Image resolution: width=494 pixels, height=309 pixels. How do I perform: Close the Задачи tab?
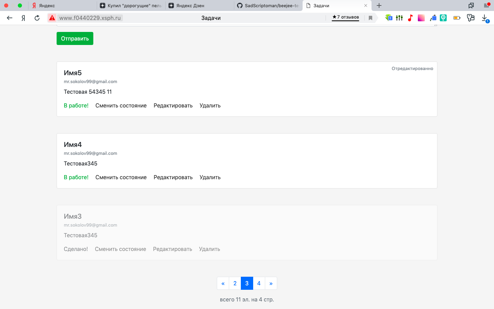(366, 5)
